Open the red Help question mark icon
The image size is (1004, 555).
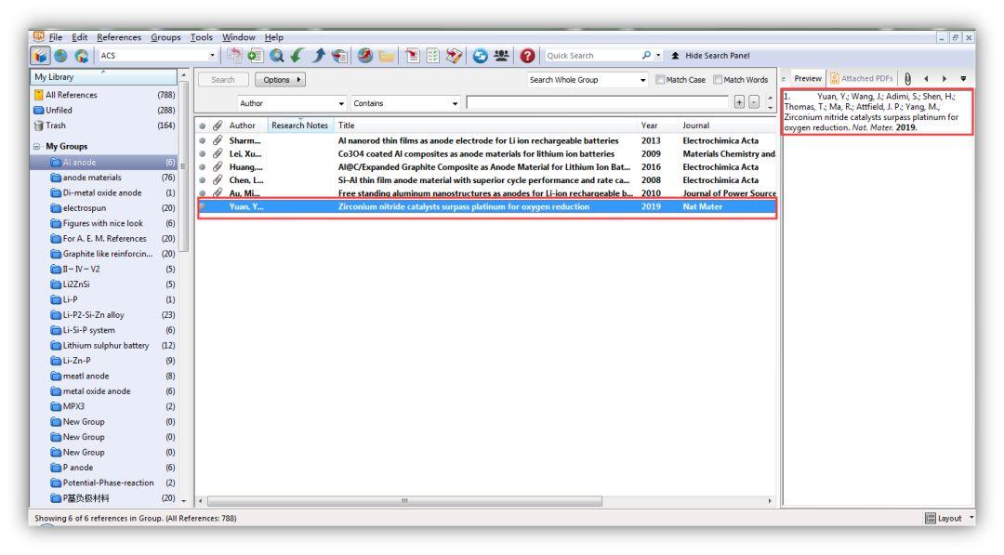point(527,56)
